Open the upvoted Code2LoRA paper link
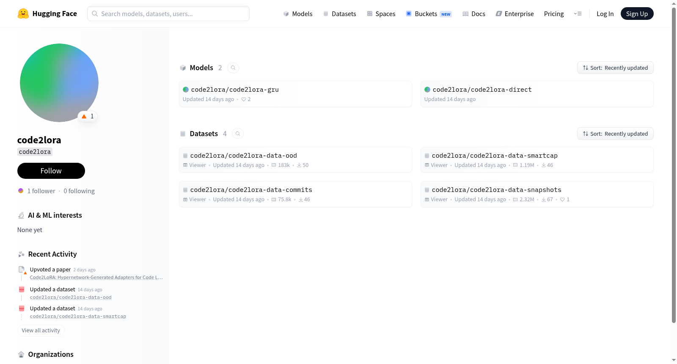 pyautogui.click(x=96, y=277)
